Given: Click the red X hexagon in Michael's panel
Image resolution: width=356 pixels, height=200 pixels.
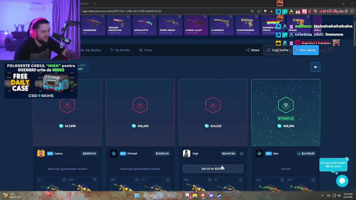Looking at the screenshot, I should click(x=140, y=105).
